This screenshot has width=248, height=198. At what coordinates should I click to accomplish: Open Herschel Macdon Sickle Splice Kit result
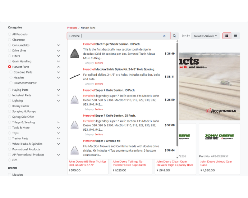pos(119,69)
